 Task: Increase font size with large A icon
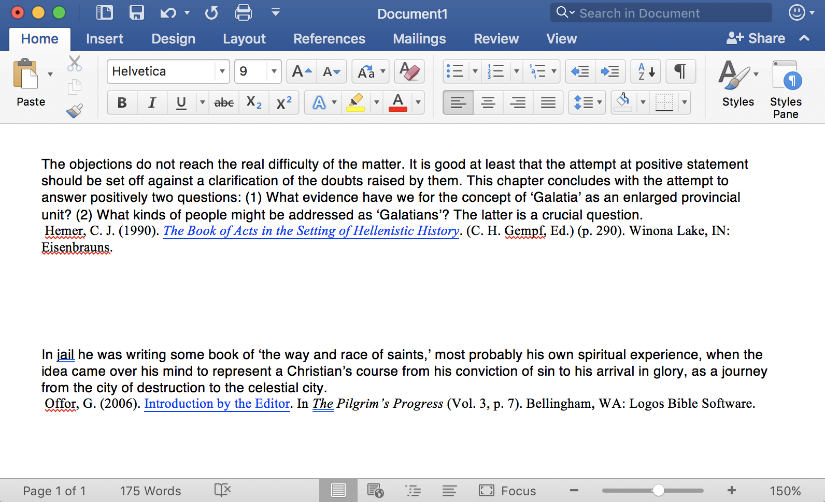click(302, 71)
